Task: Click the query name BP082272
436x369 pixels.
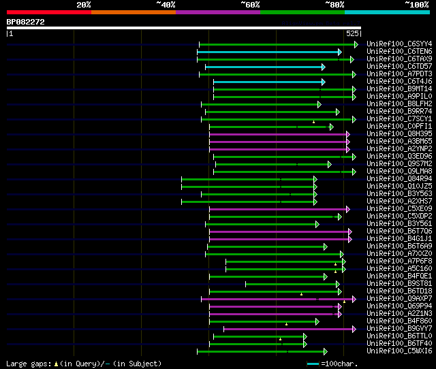Action: click(26, 22)
